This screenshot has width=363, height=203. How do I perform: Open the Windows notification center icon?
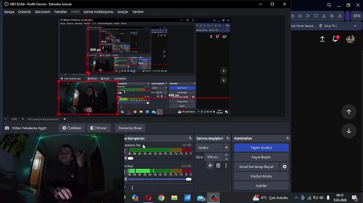pos(355,198)
